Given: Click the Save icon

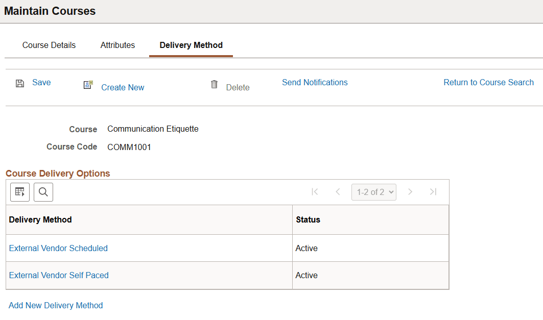Looking at the screenshot, I should [x=20, y=82].
